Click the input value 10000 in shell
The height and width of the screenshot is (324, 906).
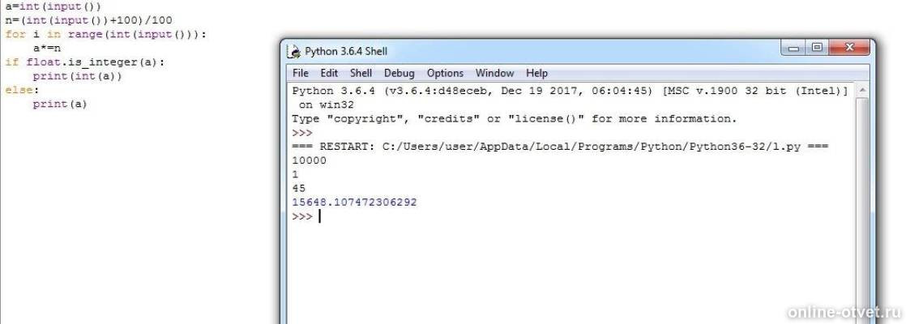point(309,160)
